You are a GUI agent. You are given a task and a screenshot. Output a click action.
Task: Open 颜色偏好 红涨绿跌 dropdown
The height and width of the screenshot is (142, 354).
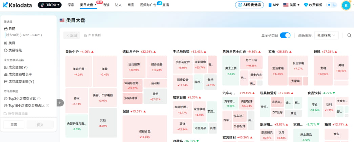coord(327,35)
